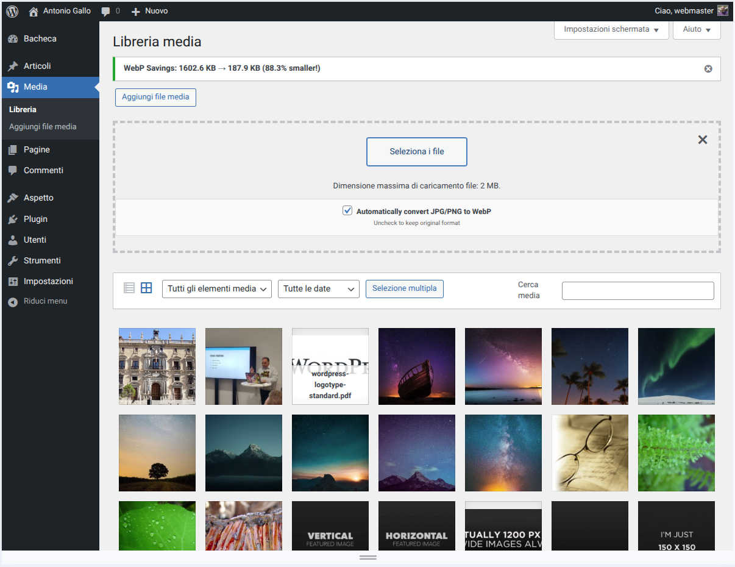Viewport: 735px width, 567px height.
Task: Open the palm trees night sky thumbnail
Action: pos(590,366)
